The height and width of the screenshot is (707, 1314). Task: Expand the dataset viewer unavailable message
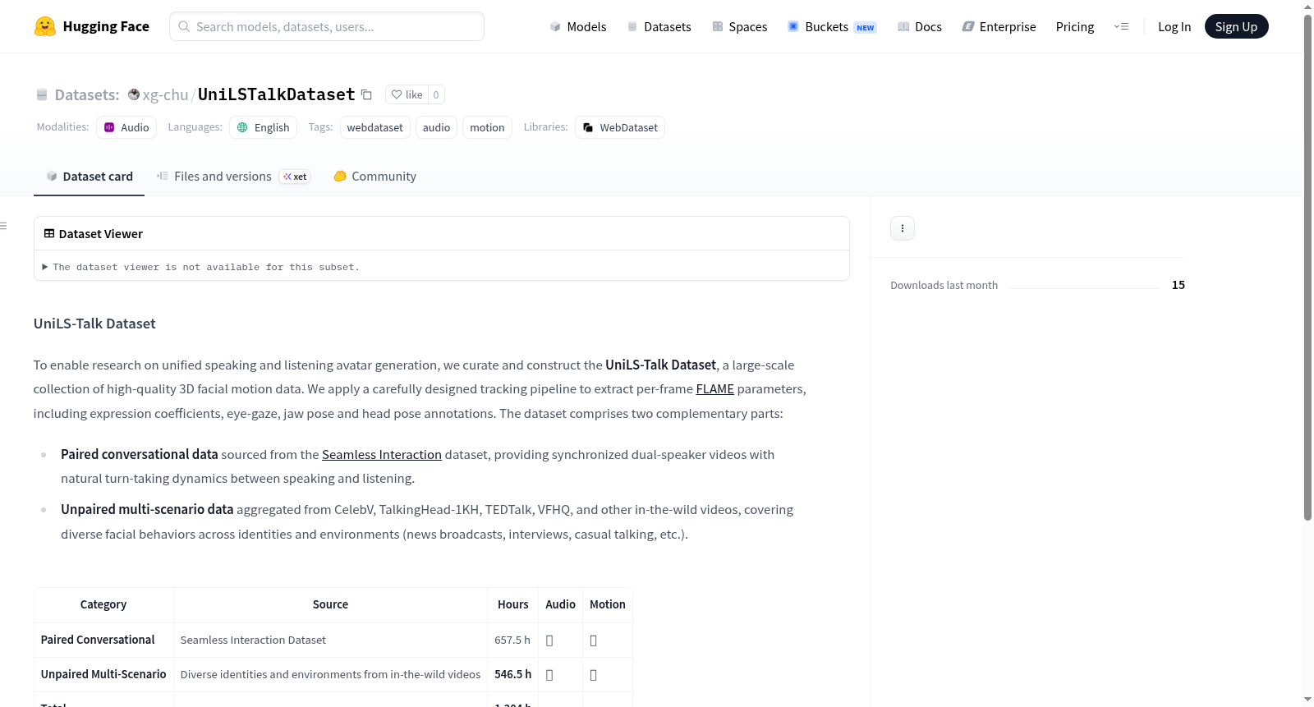(201, 267)
